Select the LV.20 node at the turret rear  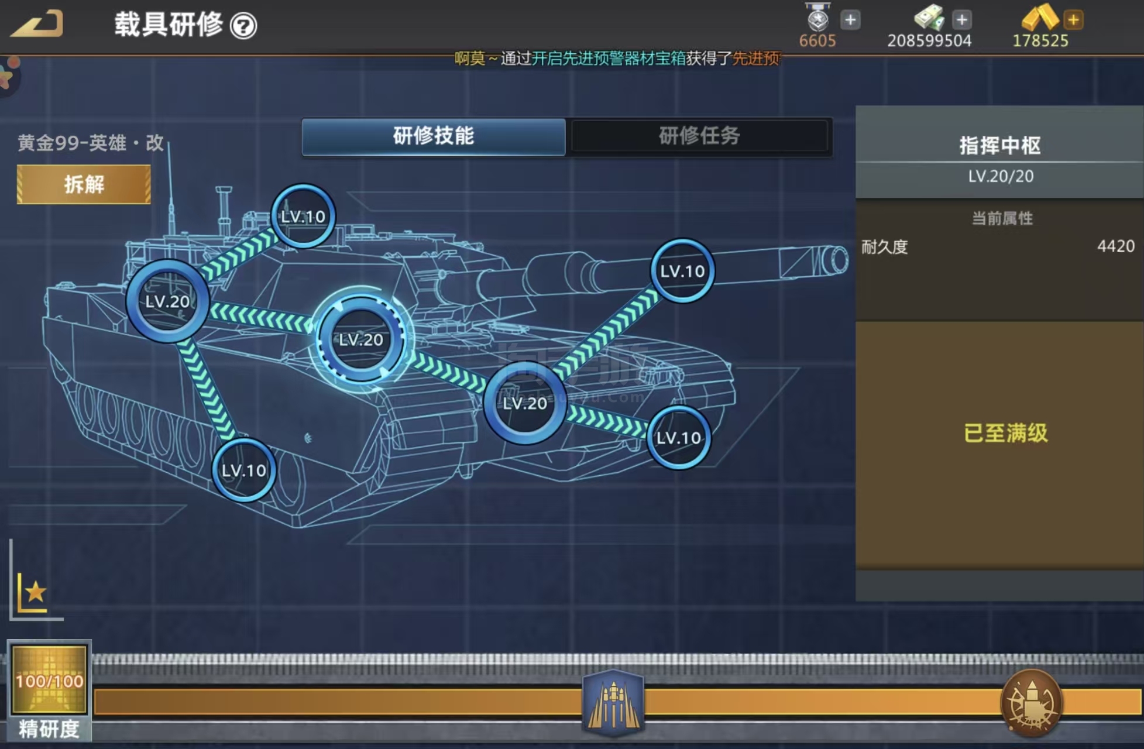(168, 301)
